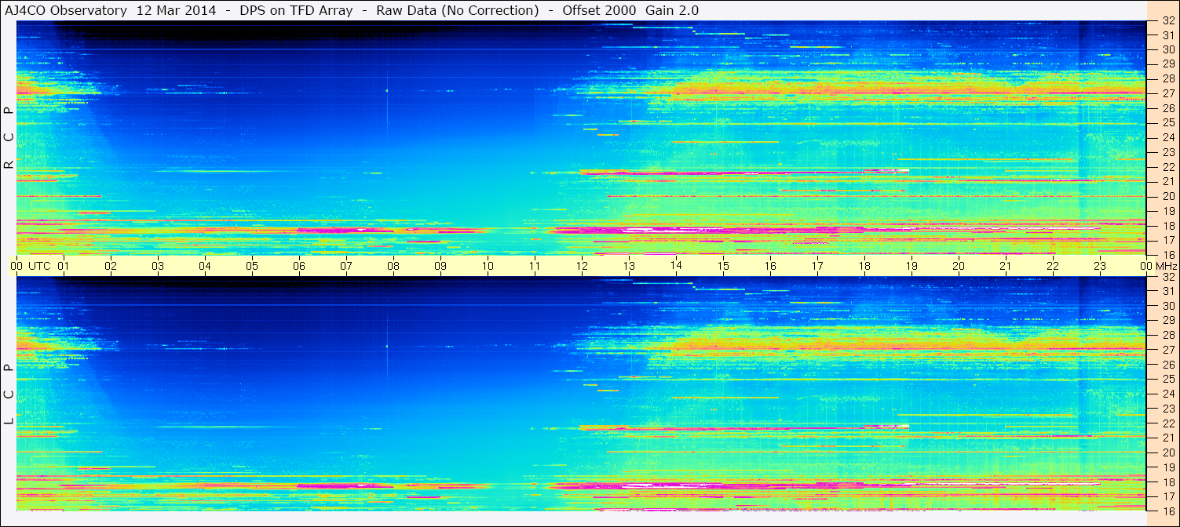
Task: Click the 12 hour mark on the UTC time axis
Action: pos(582,266)
